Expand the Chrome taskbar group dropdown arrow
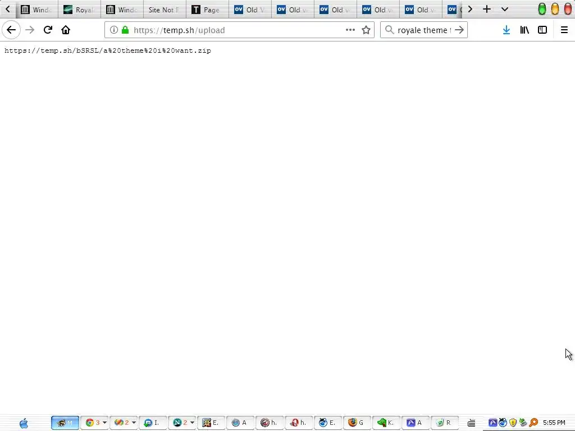Screen dimensions: 575x431 click(x=104, y=423)
